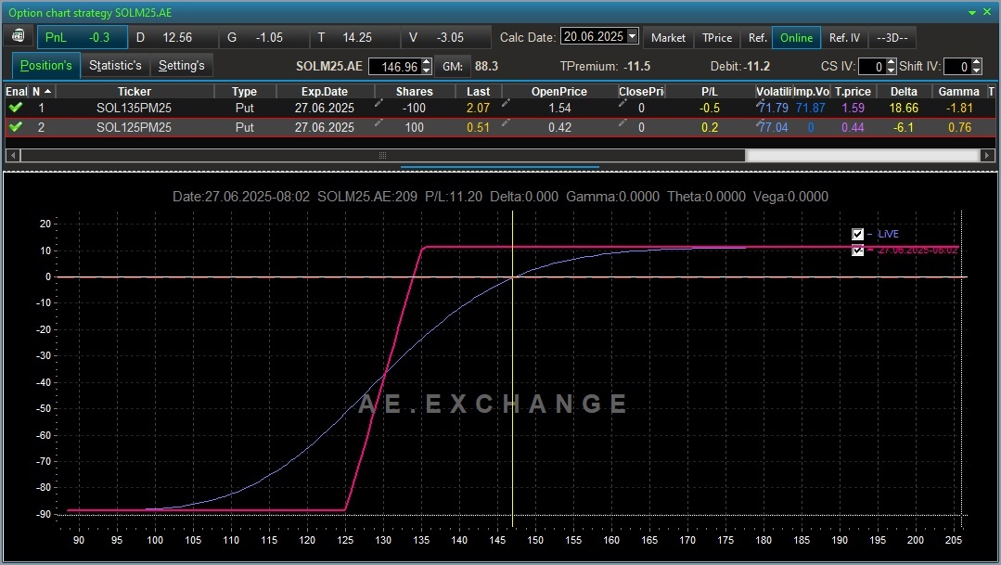The width and height of the screenshot is (1001, 565).
Task: Click the Gamma value 0.76 cell
Action: point(959,127)
